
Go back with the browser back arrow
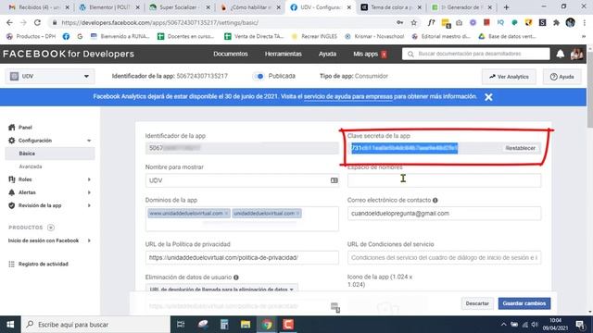click(9, 22)
